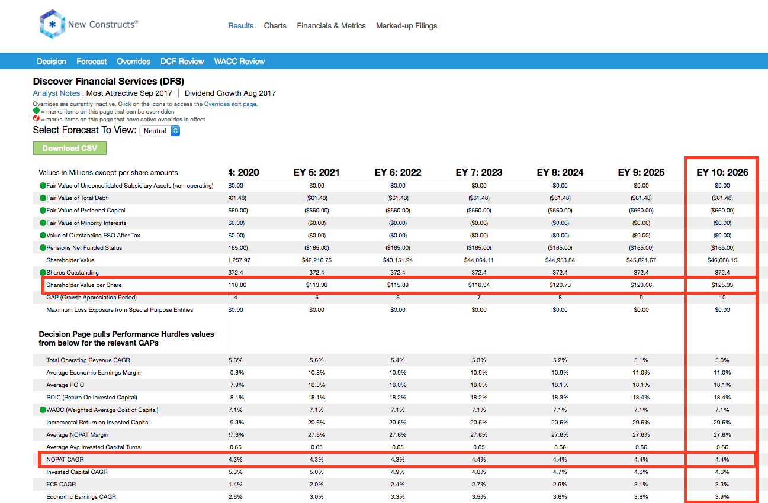This screenshot has height=503, width=768.
Task: Click the Average ROIC row label
Action: (65, 385)
